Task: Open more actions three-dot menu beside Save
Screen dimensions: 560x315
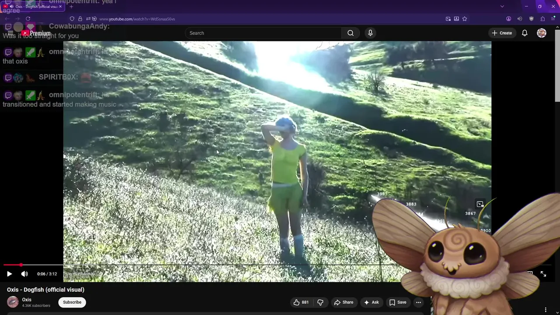Action: (418, 302)
